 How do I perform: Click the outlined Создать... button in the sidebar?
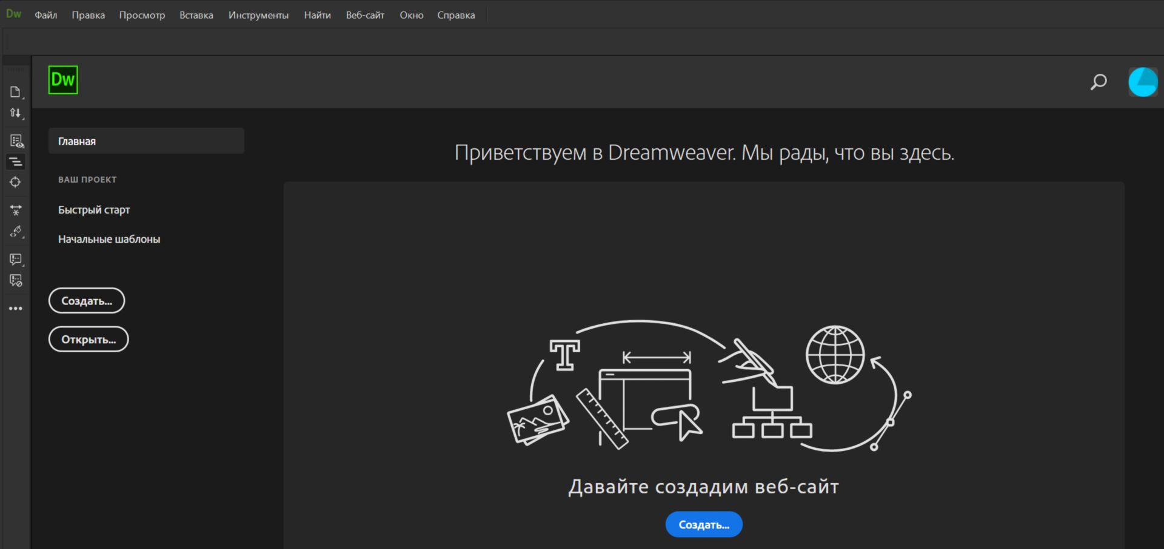point(87,301)
